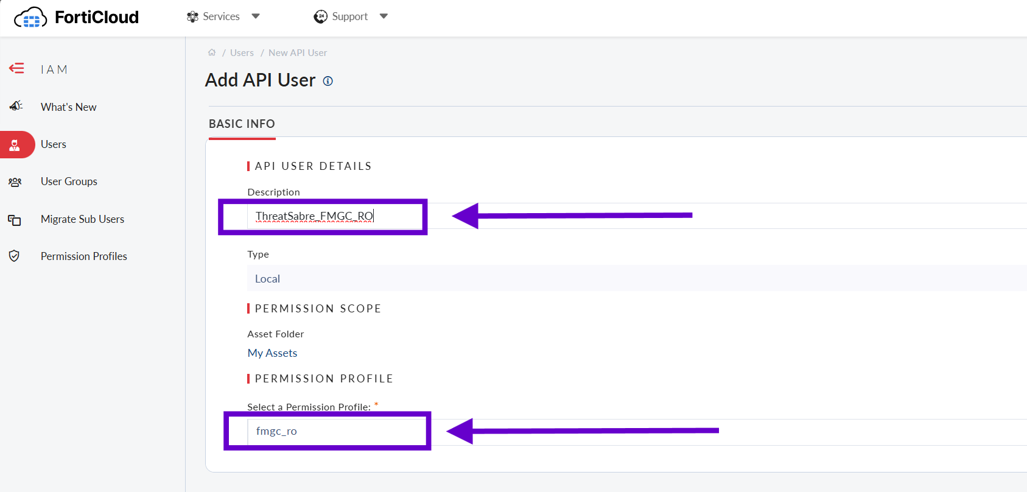This screenshot has width=1027, height=492.
Task: Go to What's New in the sidebar
Action: tap(69, 107)
